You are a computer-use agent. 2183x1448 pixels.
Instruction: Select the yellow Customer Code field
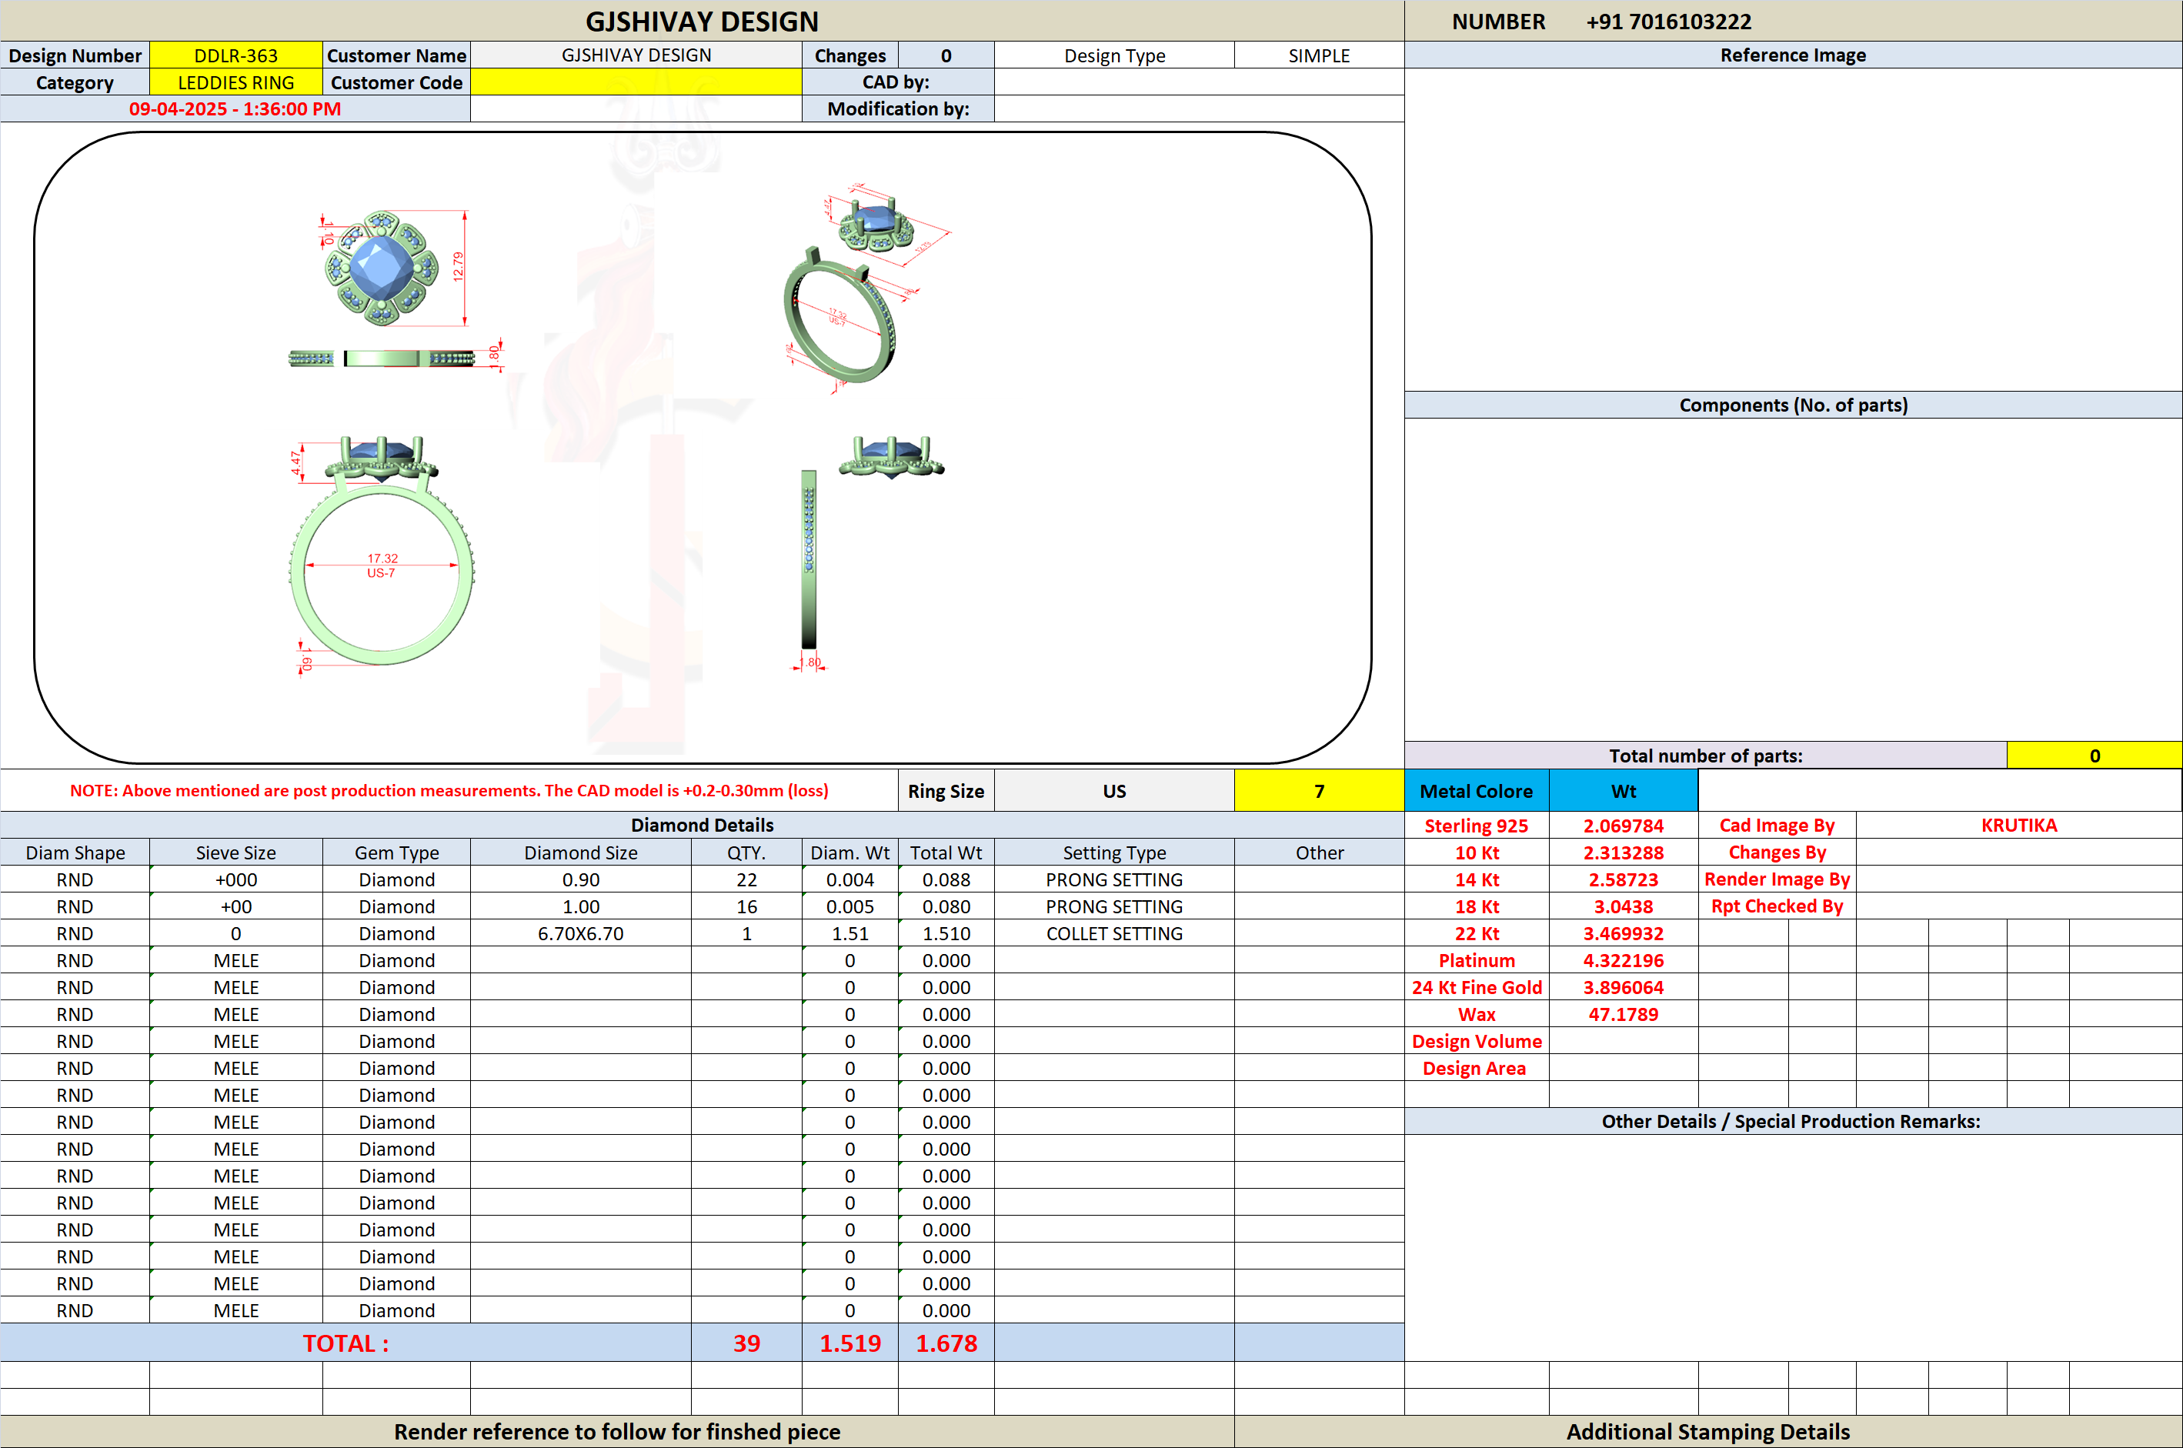tap(636, 82)
